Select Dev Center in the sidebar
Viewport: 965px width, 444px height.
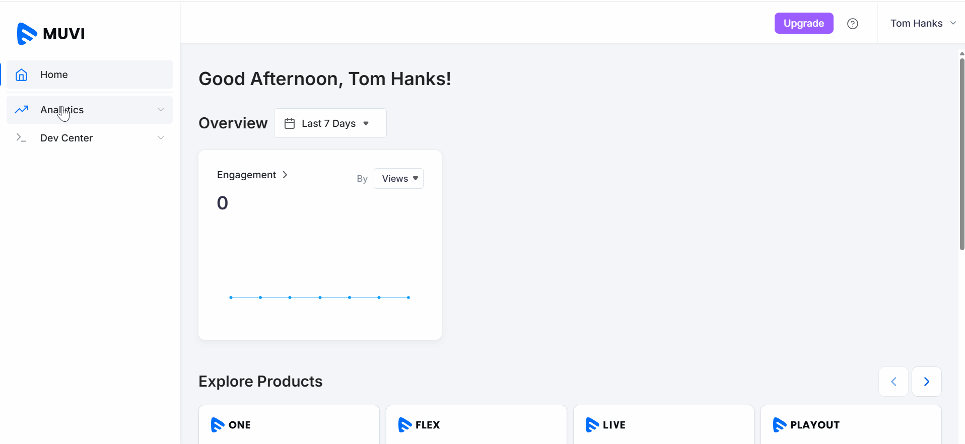click(x=66, y=138)
